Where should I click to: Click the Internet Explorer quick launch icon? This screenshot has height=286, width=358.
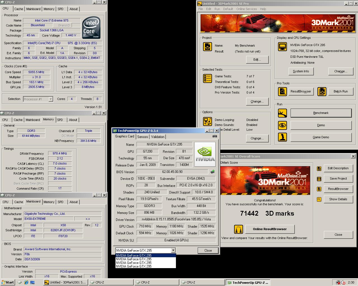click(26, 282)
